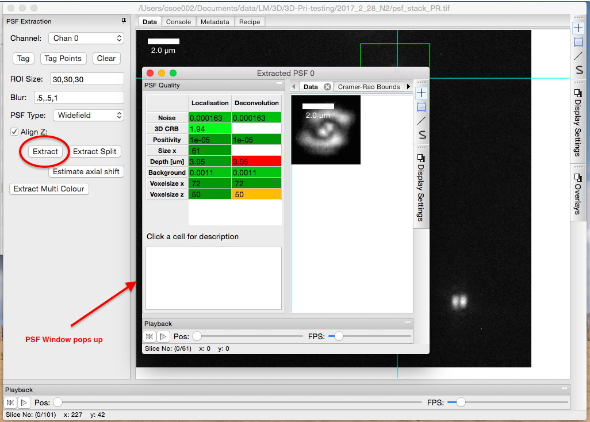Viewport: 590px width, 422px height.
Task: Select the rectangle ROI tool in main toolbar
Action: click(x=578, y=42)
